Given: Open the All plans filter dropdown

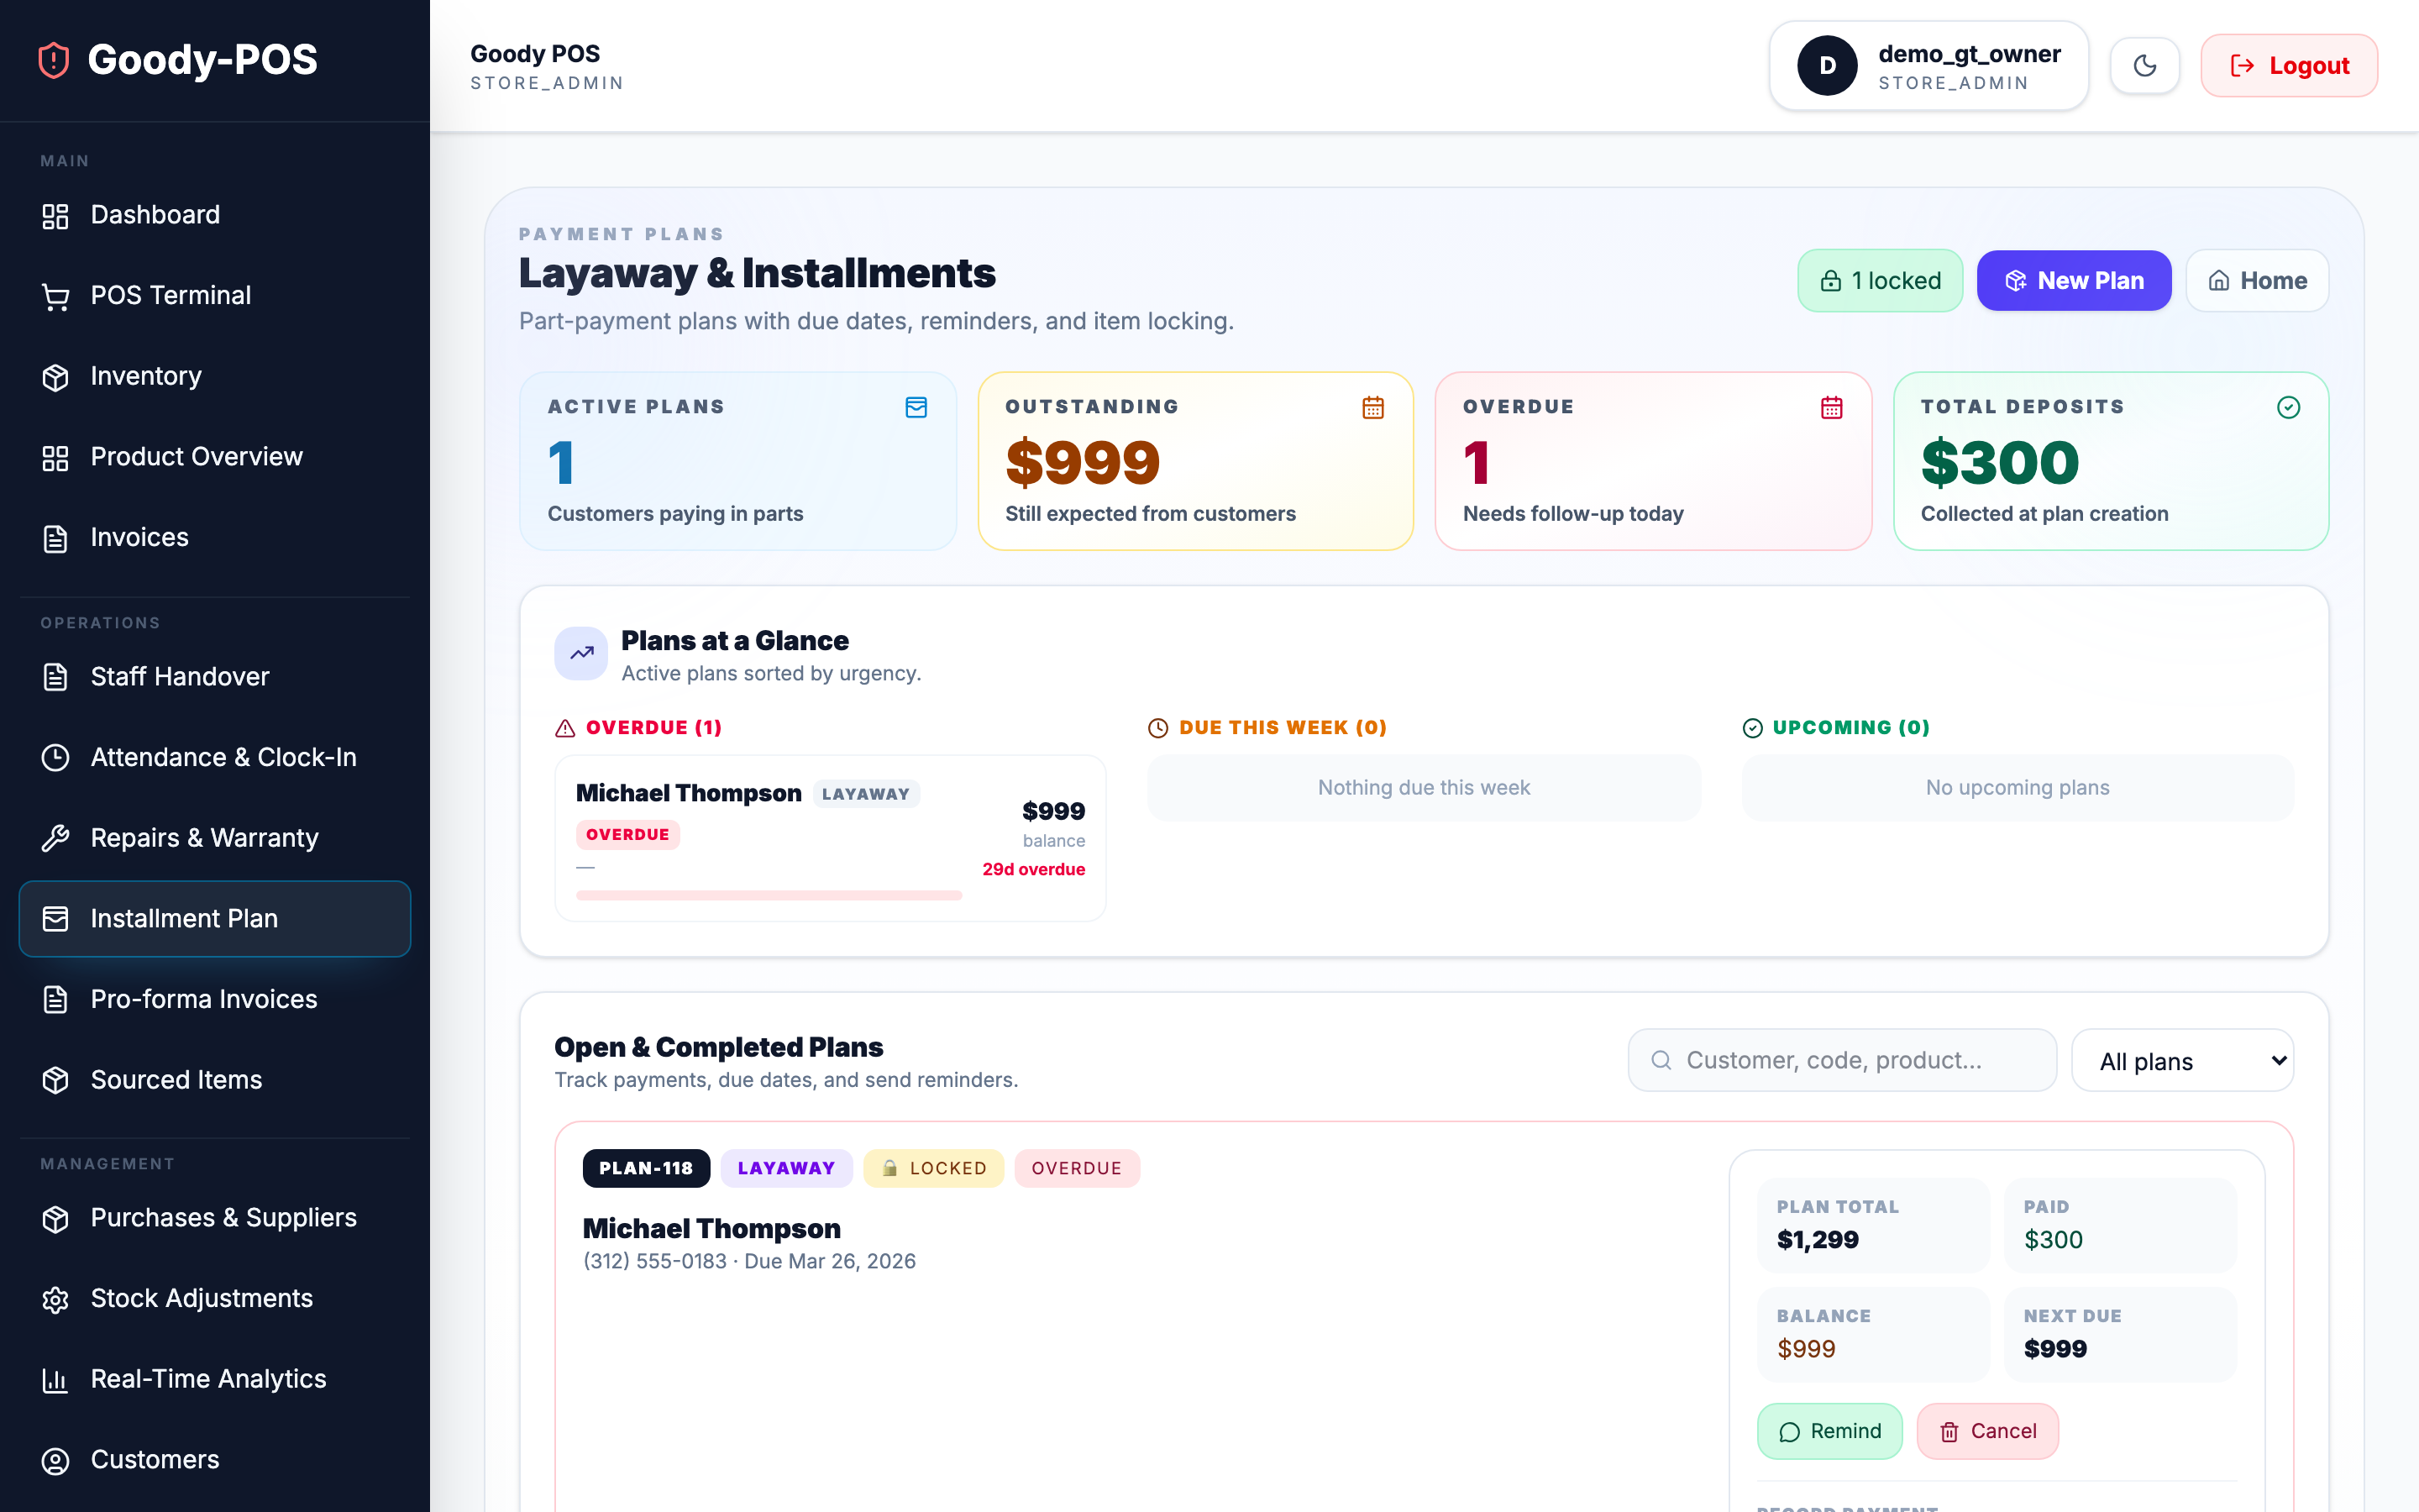Looking at the screenshot, I should pyautogui.click(x=2182, y=1060).
